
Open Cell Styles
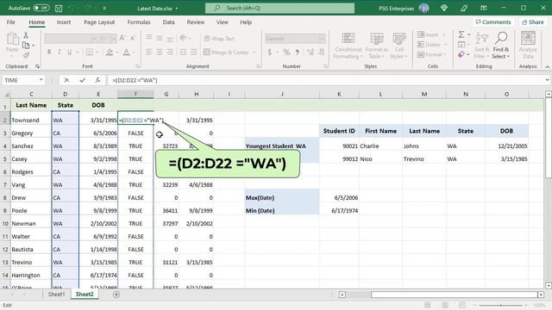(x=398, y=46)
